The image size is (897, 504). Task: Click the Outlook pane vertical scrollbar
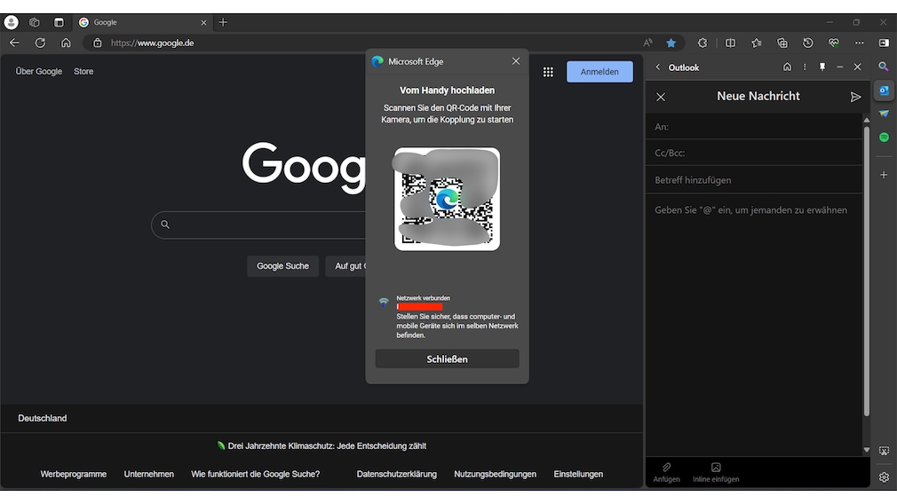click(867, 272)
